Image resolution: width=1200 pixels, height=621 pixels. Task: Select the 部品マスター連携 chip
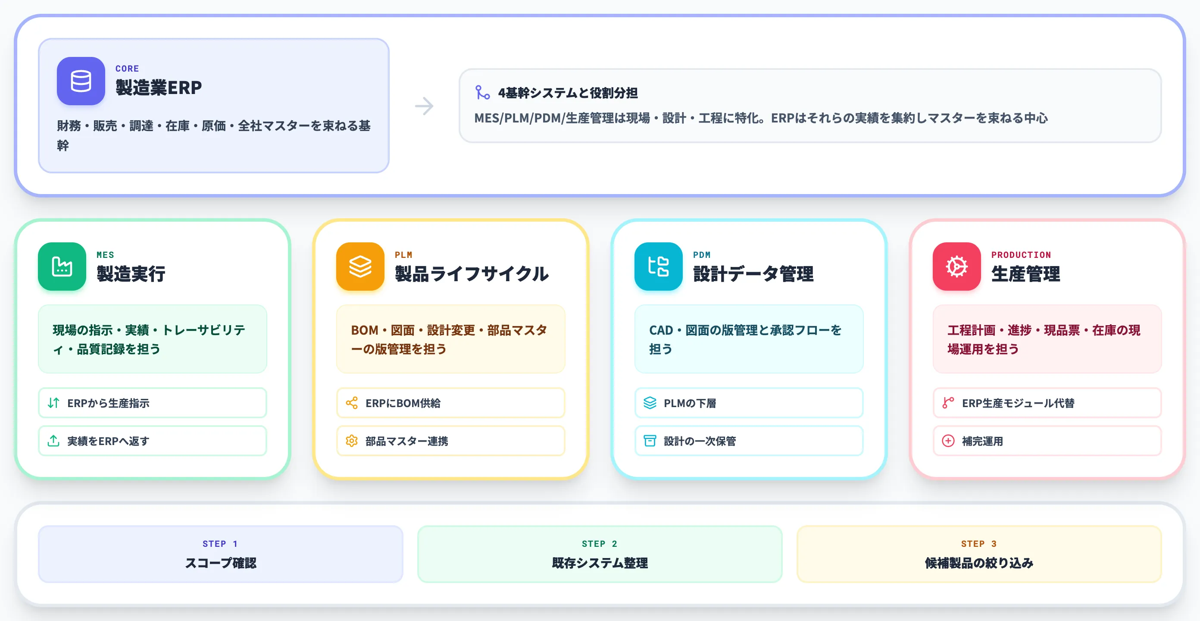point(450,441)
